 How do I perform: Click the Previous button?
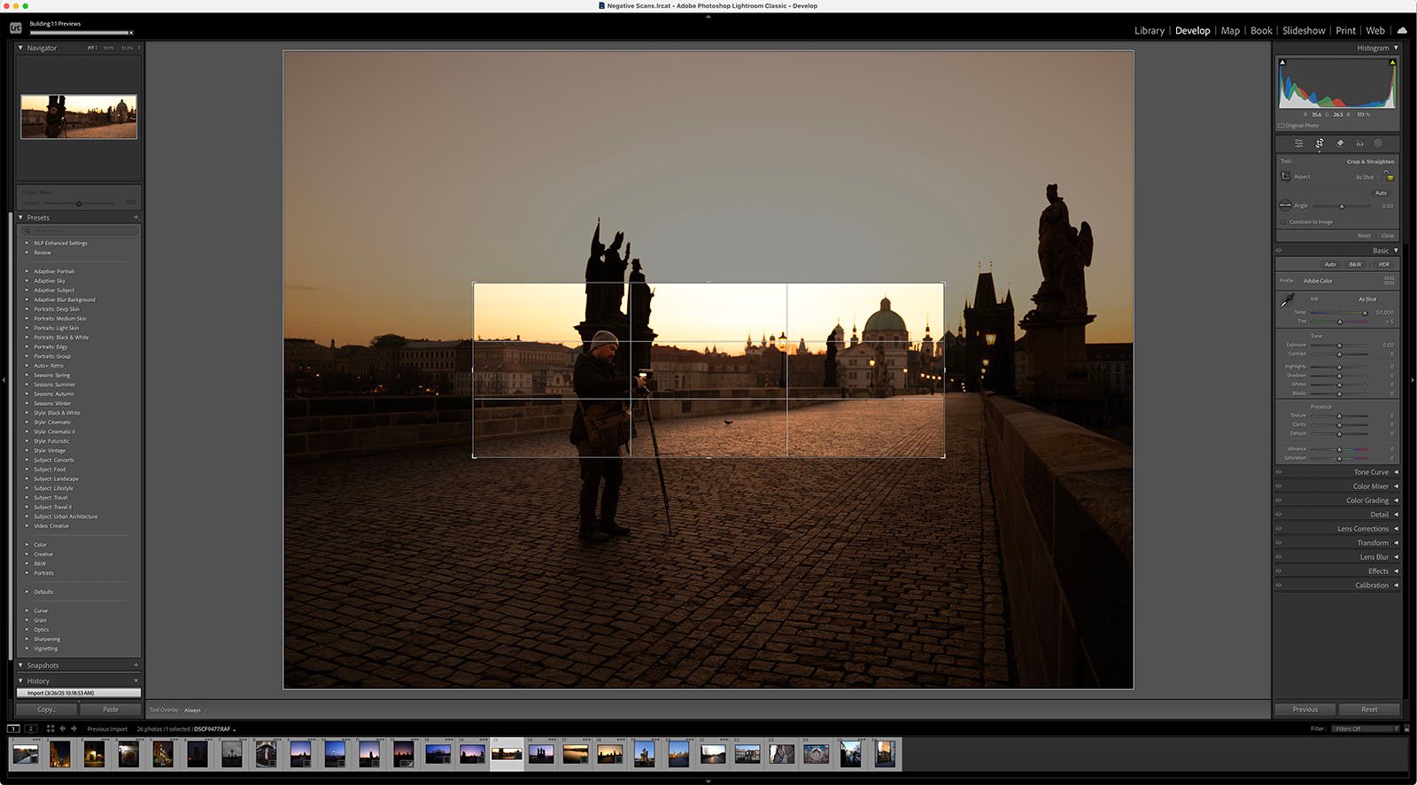click(x=1305, y=709)
